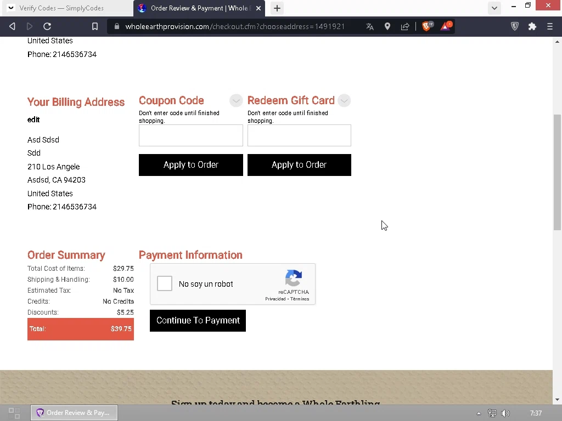Click page scrollbar down arrow

point(557,400)
